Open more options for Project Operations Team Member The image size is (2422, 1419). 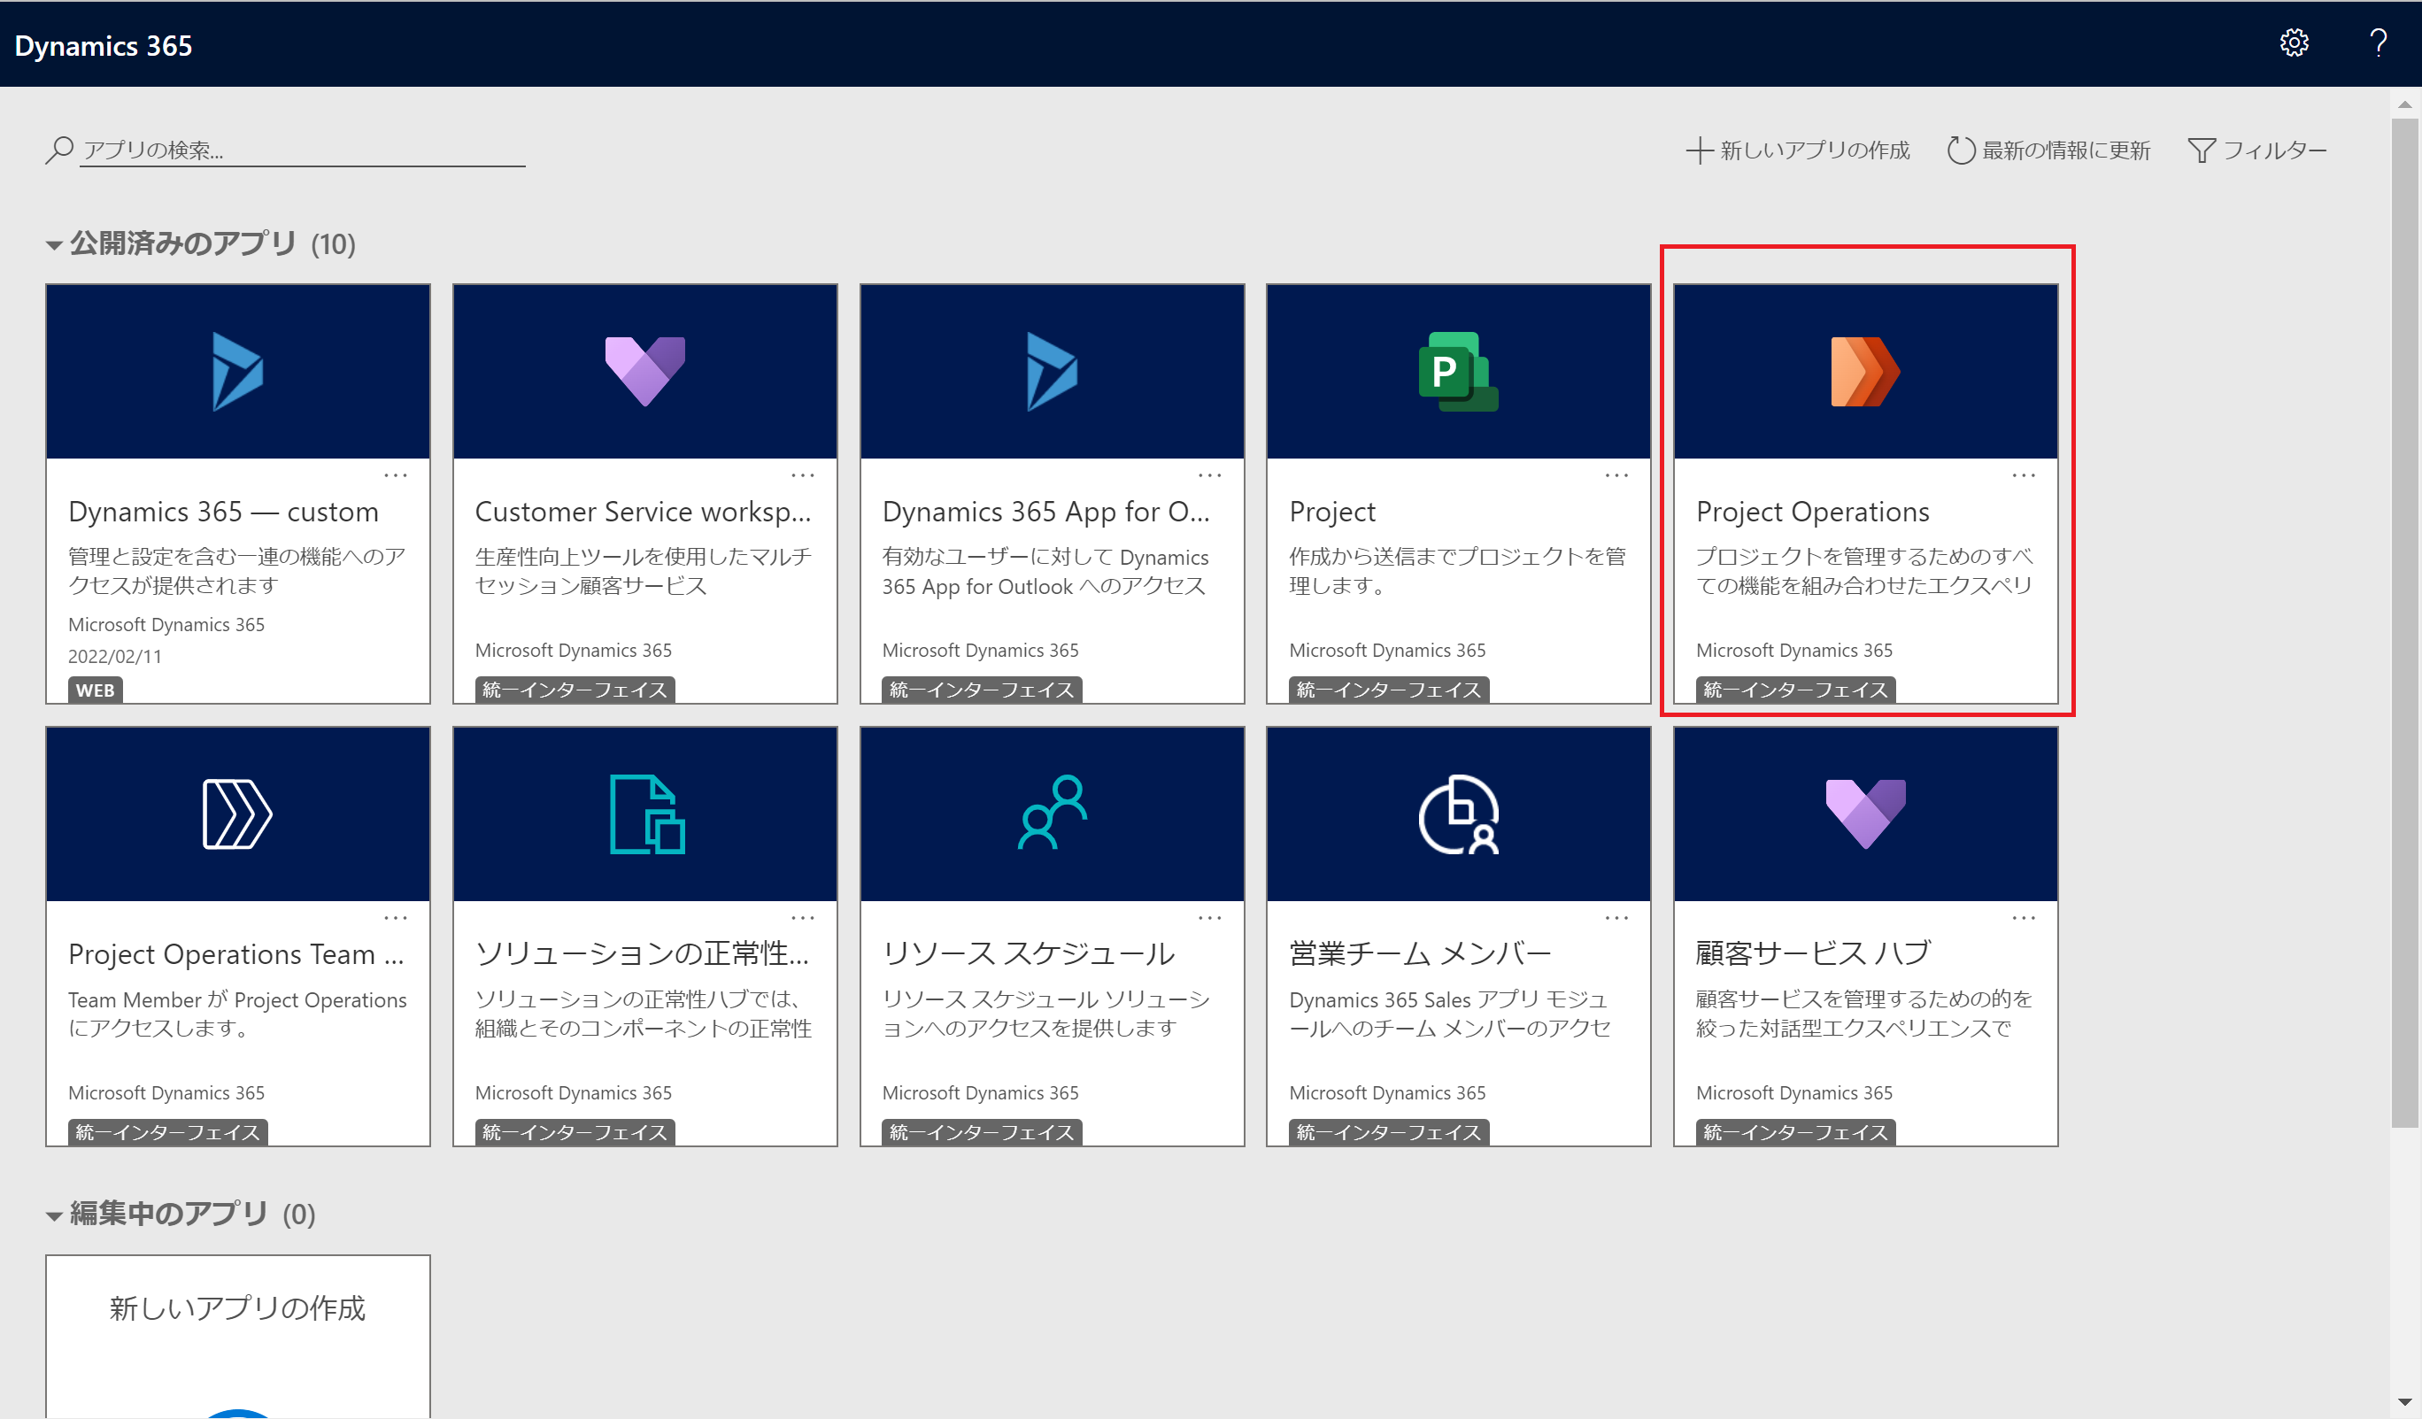[x=395, y=918]
